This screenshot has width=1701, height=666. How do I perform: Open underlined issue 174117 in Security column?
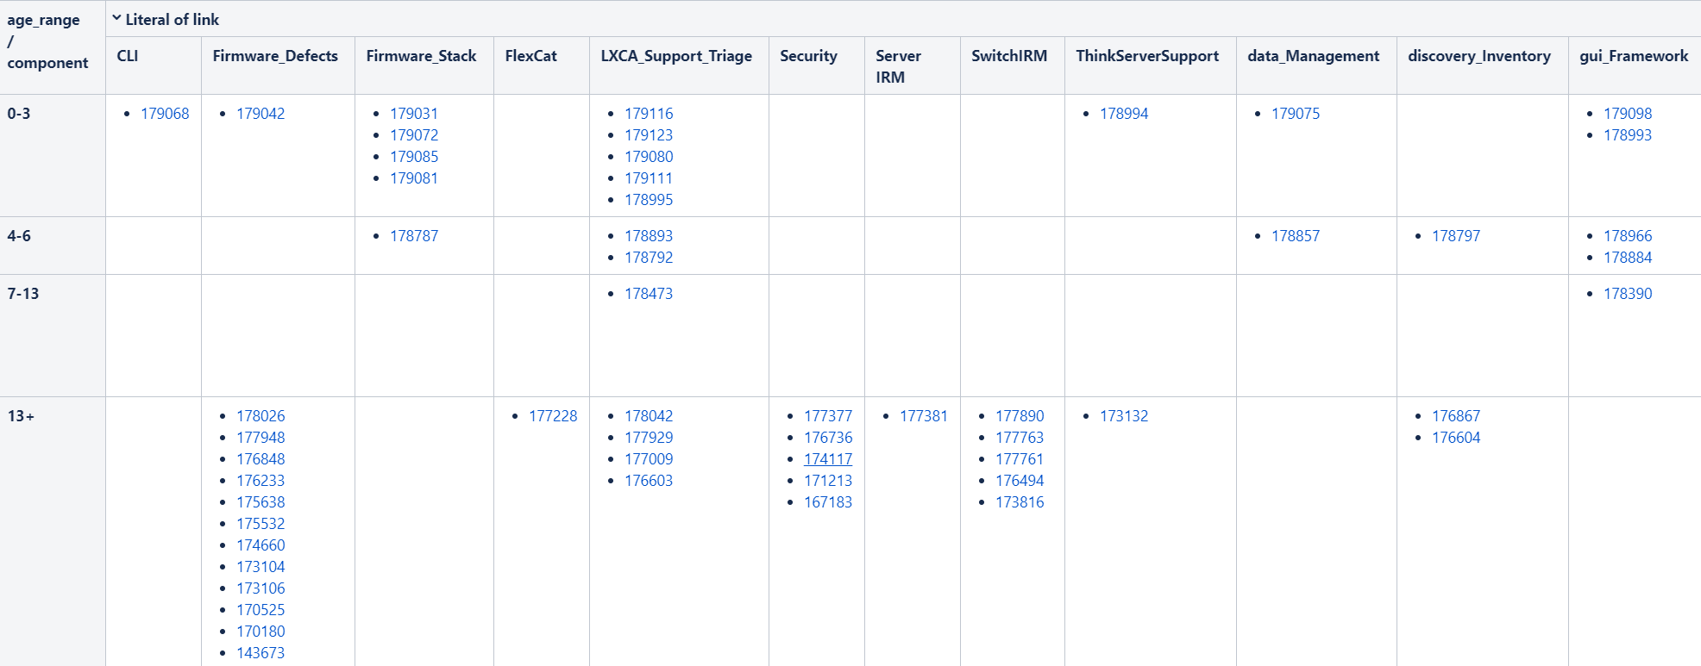[828, 458]
